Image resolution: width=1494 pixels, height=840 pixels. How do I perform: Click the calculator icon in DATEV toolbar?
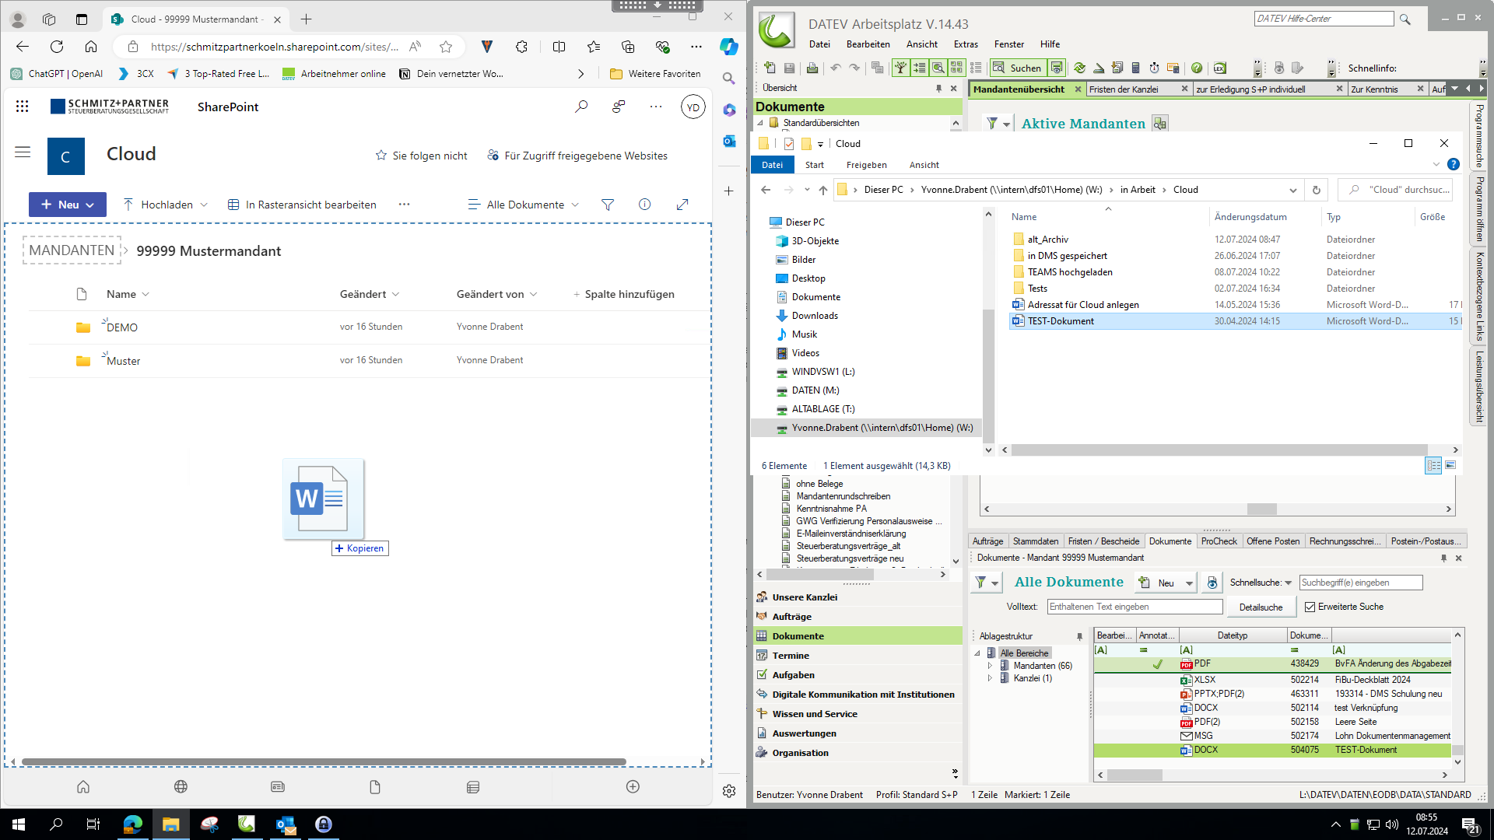[1135, 68]
